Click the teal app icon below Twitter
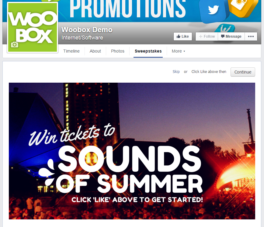The width and height of the screenshot is (264, 227). 226,28
